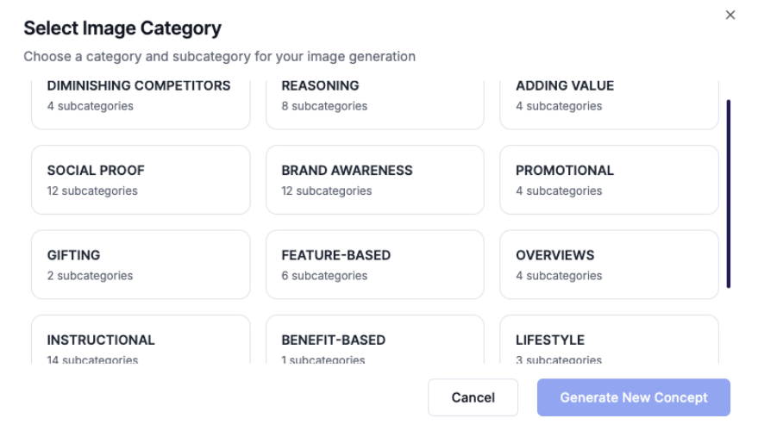Click the '6 subcategories' text under Feature-Based
This screenshot has width=758, height=431.
pyautogui.click(x=324, y=276)
